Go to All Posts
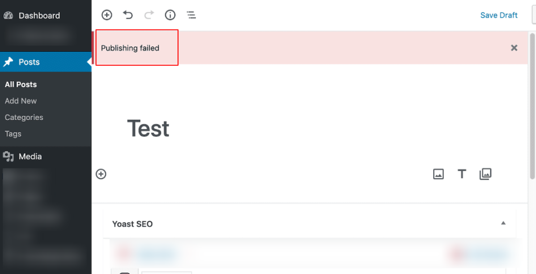536x274 pixels. tap(21, 84)
